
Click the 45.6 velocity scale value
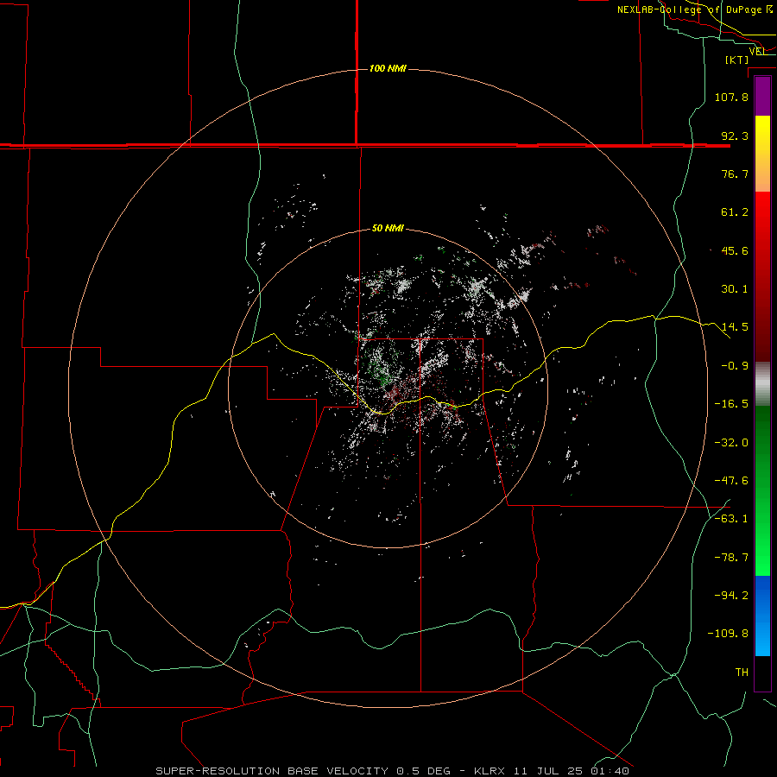pos(735,250)
